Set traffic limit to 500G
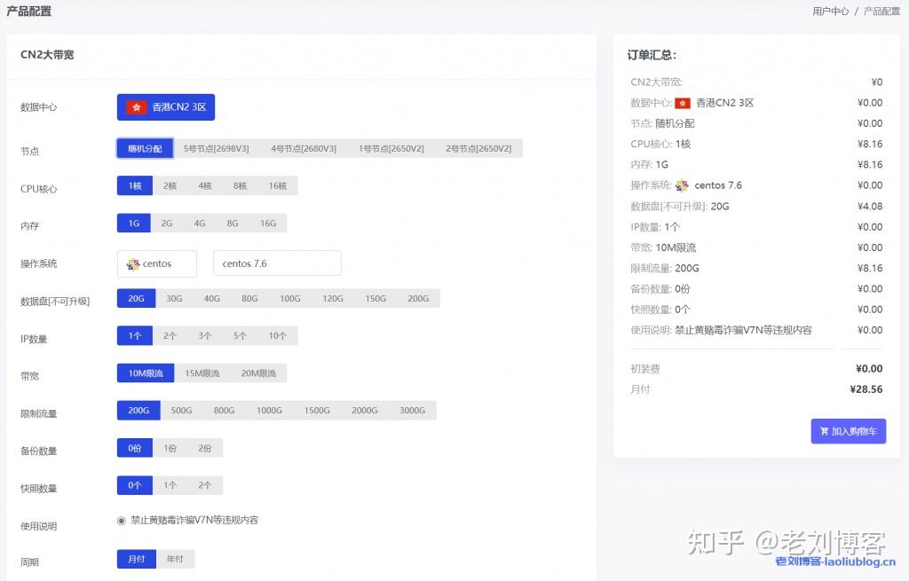Image resolution: width=909 pixels, height=581 pixels. [181, 410]
